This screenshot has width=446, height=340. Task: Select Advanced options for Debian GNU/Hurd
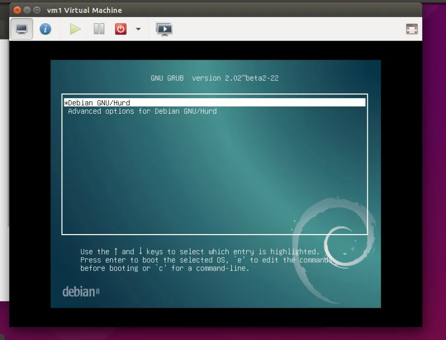[x=142, y=111]
